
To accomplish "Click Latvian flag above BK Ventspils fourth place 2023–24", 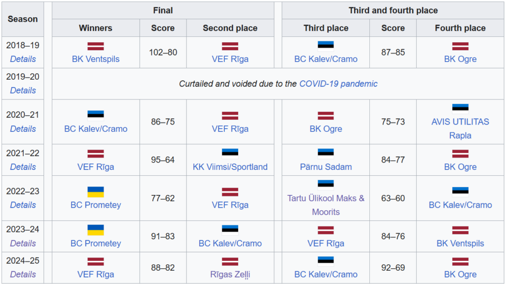I will click(460, 230).
